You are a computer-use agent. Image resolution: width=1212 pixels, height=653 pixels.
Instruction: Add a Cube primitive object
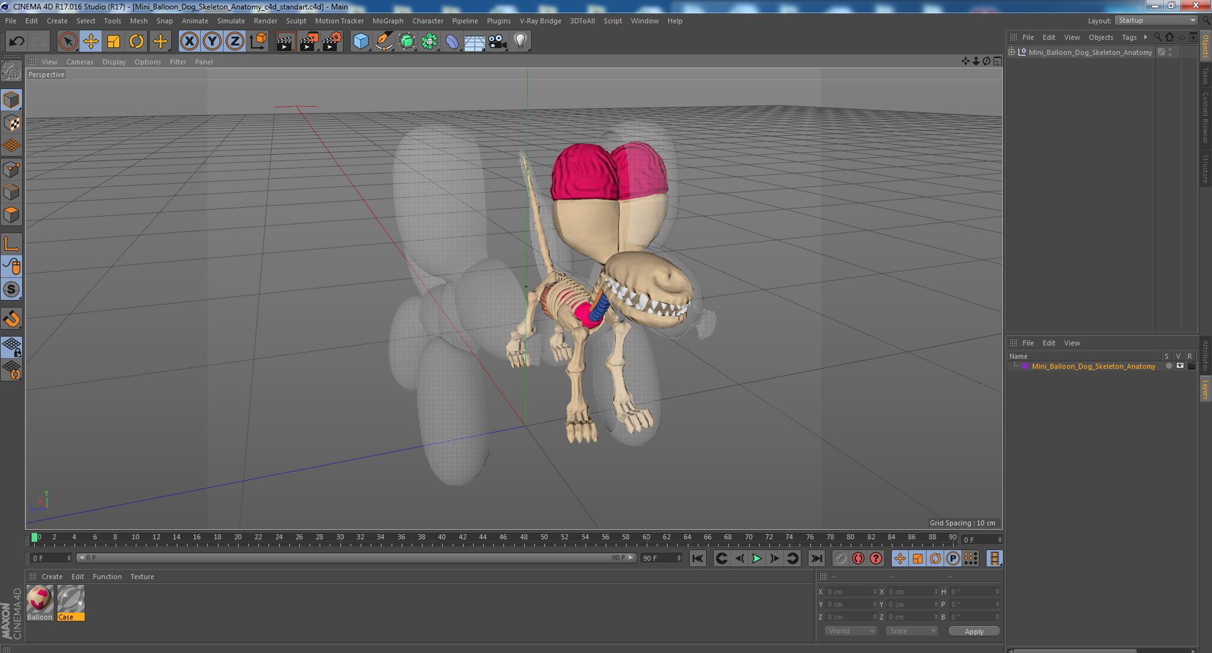[x=360, y=42]
